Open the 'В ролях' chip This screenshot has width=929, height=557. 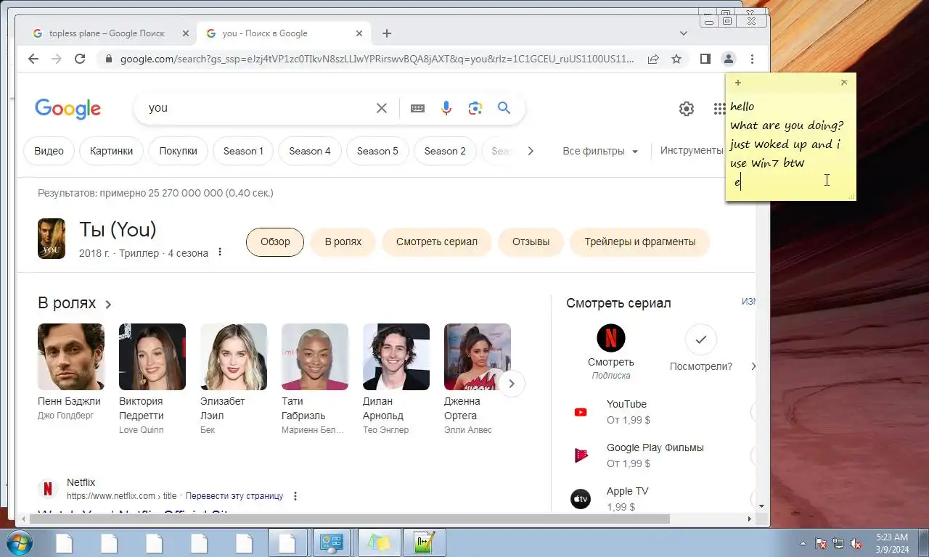pyautogui.click(x=343, y=242)
